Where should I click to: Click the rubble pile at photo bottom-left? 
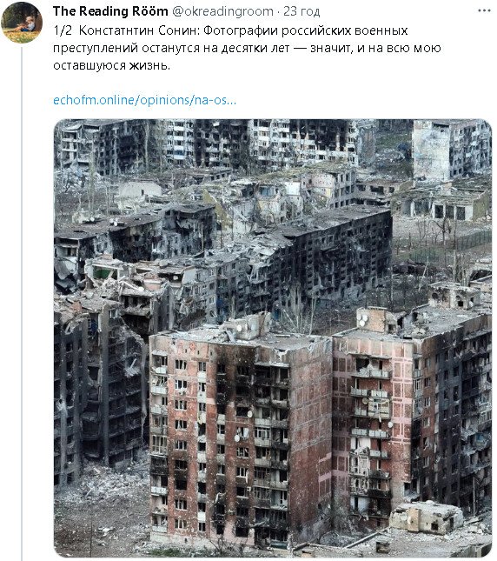click(x=102, y=501)
